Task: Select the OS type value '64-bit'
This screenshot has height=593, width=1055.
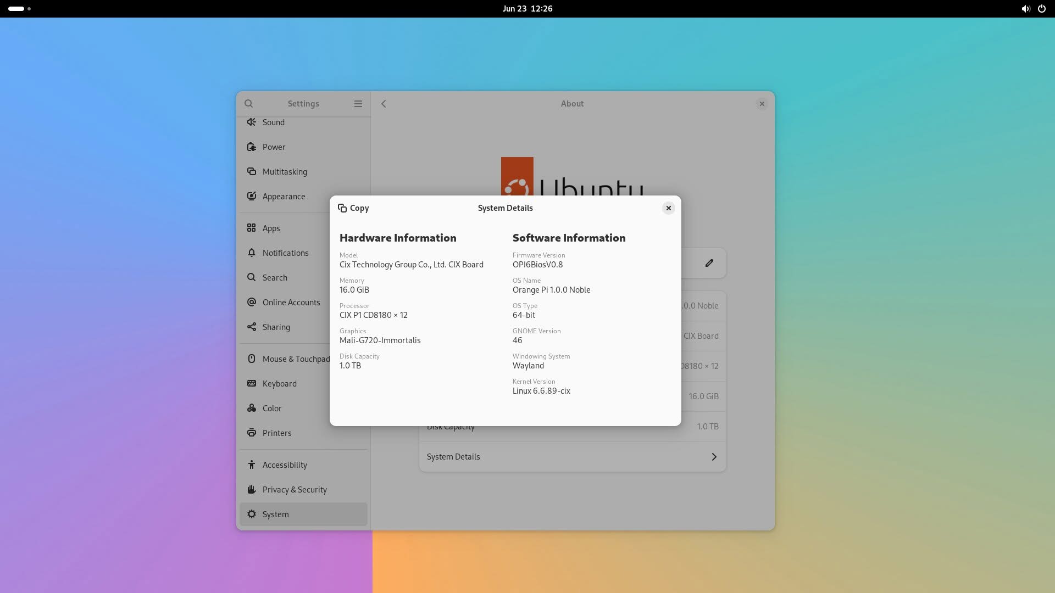Action: tap(524, 315)
